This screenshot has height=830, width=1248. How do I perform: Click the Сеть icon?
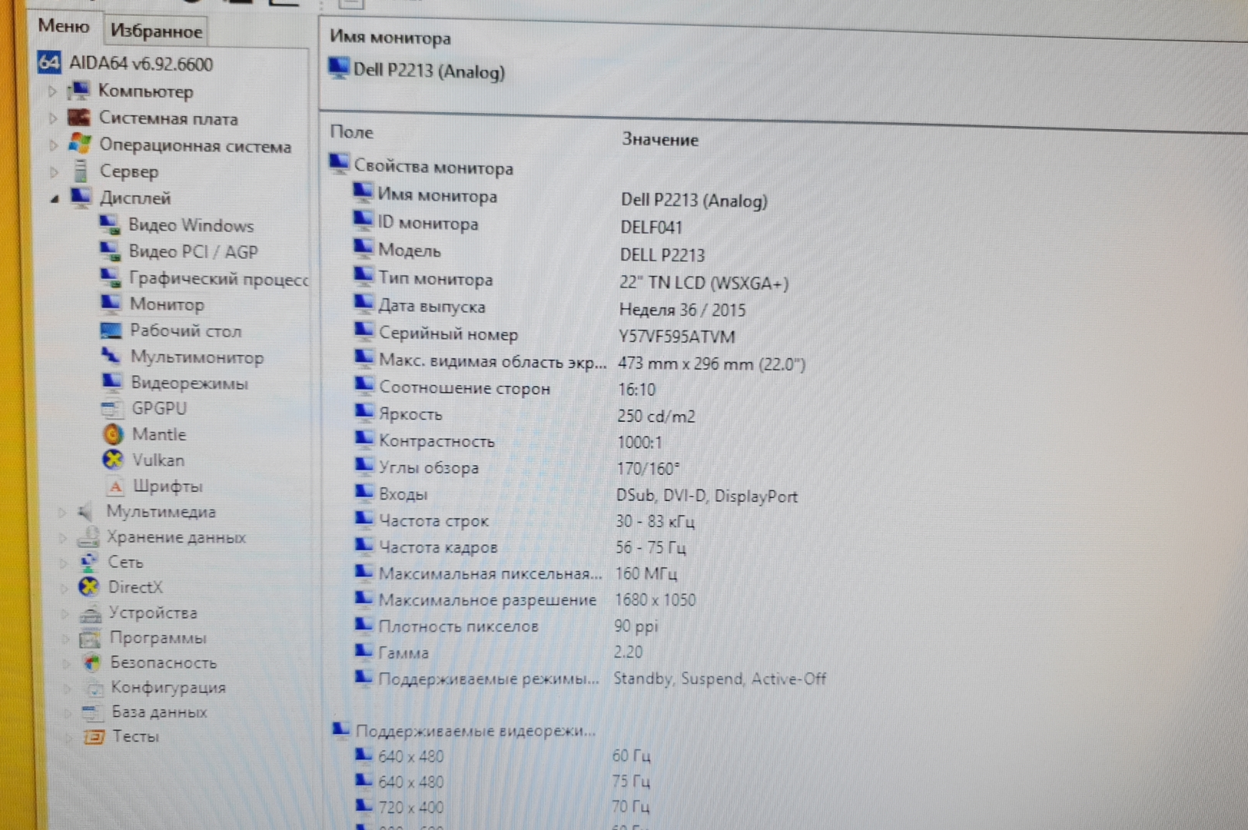click(x=88, y=562)
